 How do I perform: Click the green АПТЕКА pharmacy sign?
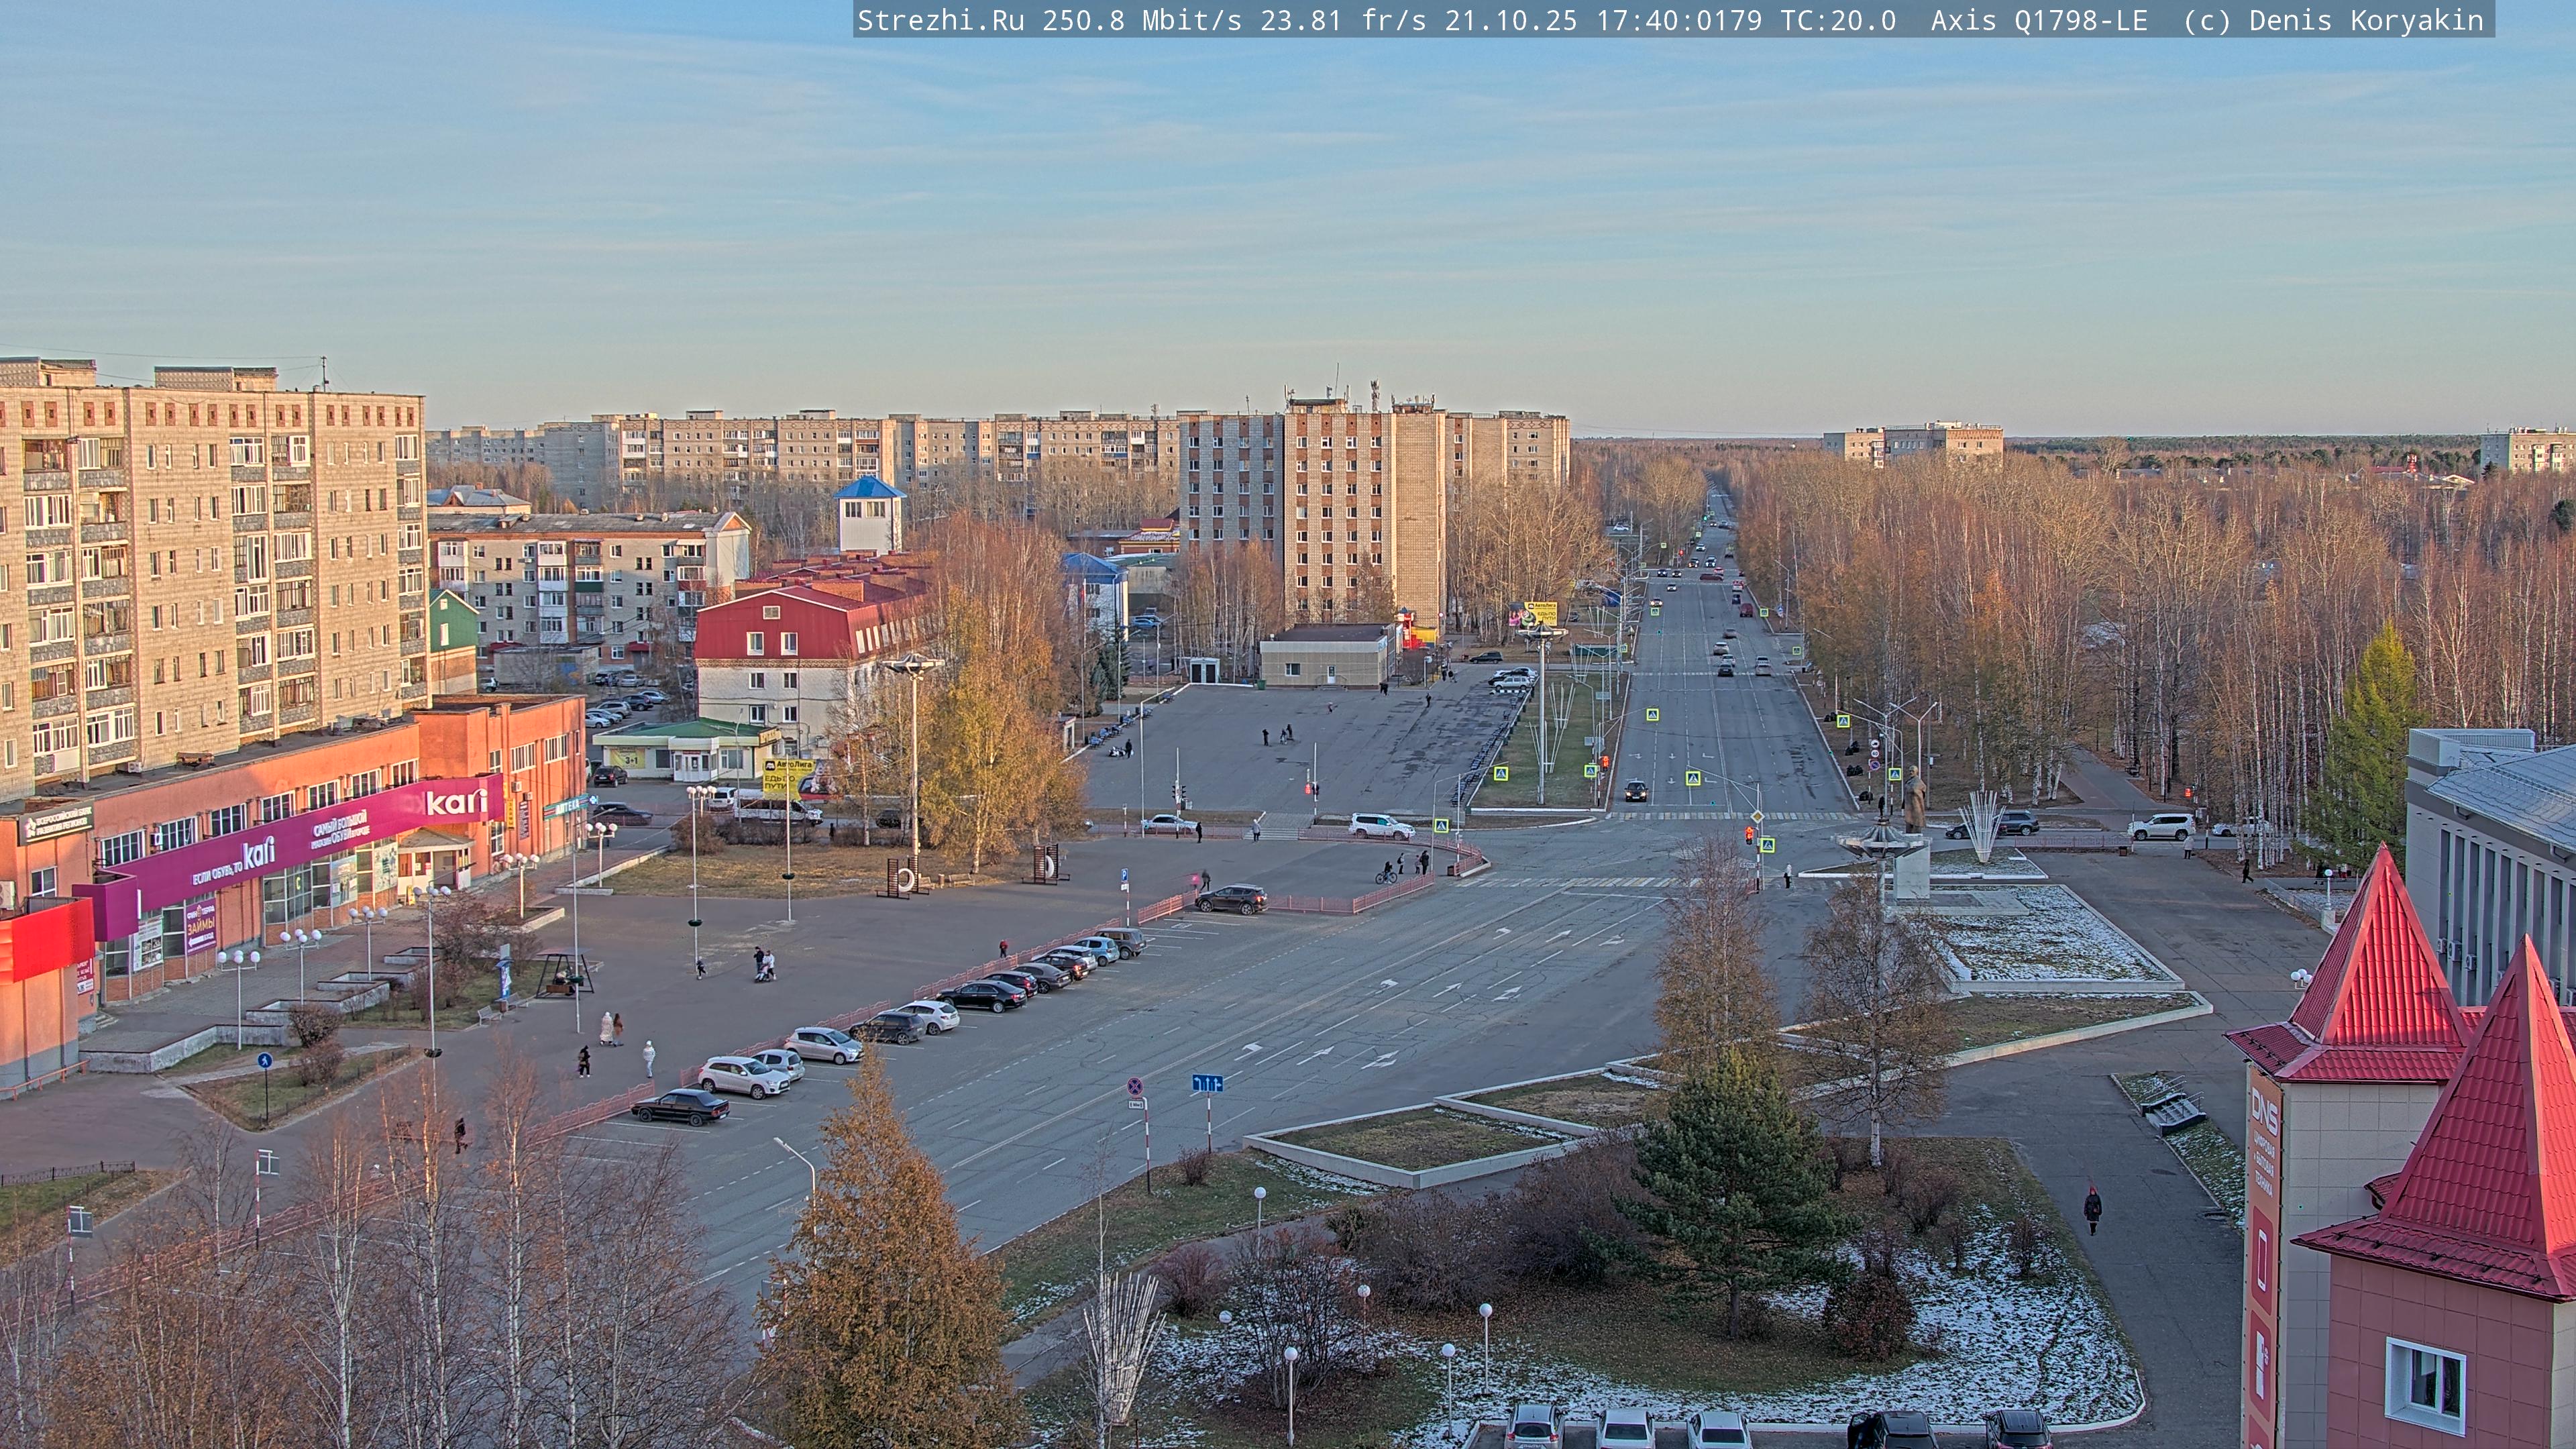[566, 805]
